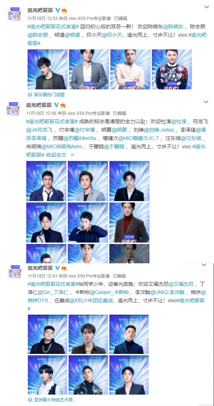This screenshot has height=406, width=214.
Task: Open the third post's options chevron
Action: pos(204,265)
